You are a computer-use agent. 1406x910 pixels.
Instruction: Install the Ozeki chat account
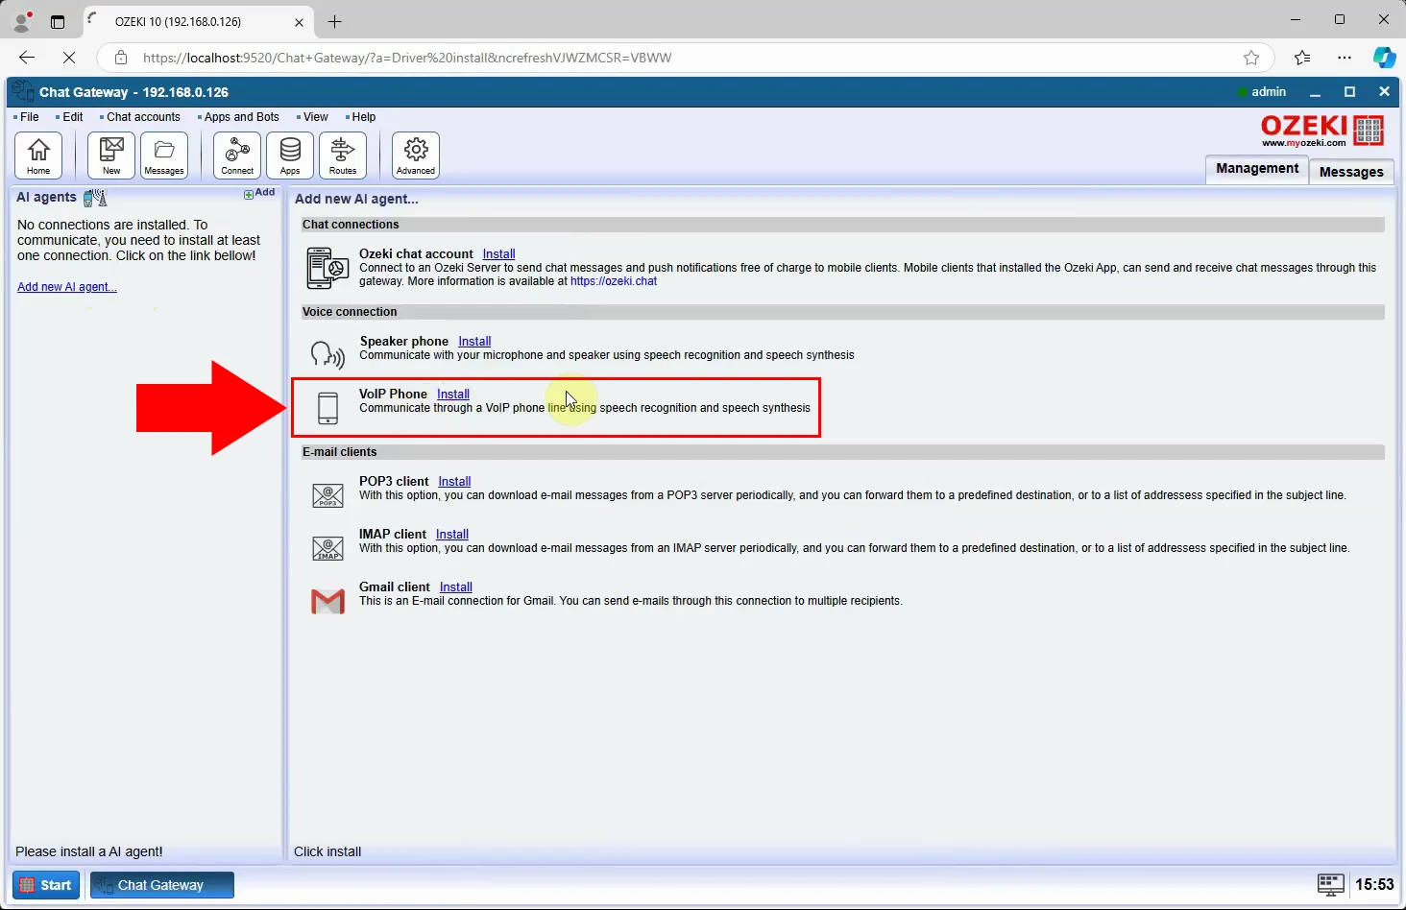[498, 254]
